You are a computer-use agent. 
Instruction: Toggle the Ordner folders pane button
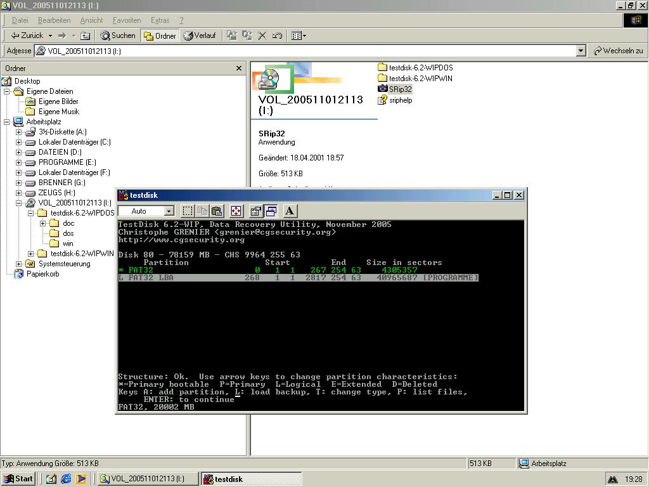click(160, 36)
